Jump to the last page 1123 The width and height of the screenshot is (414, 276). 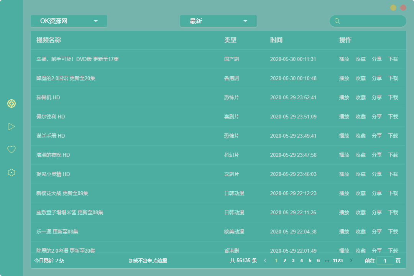pyautogui.click(x=338, y=260)
